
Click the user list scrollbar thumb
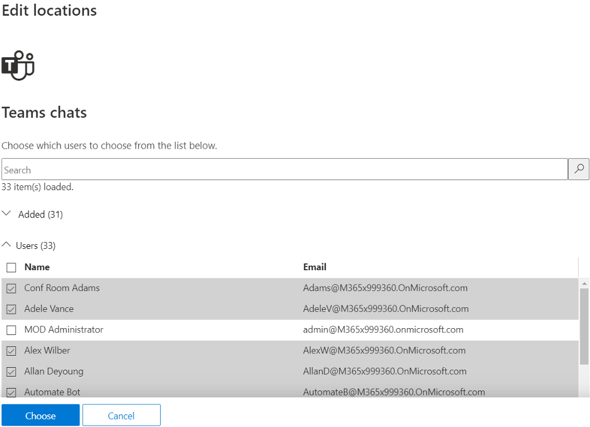click(x=584, y=326)
